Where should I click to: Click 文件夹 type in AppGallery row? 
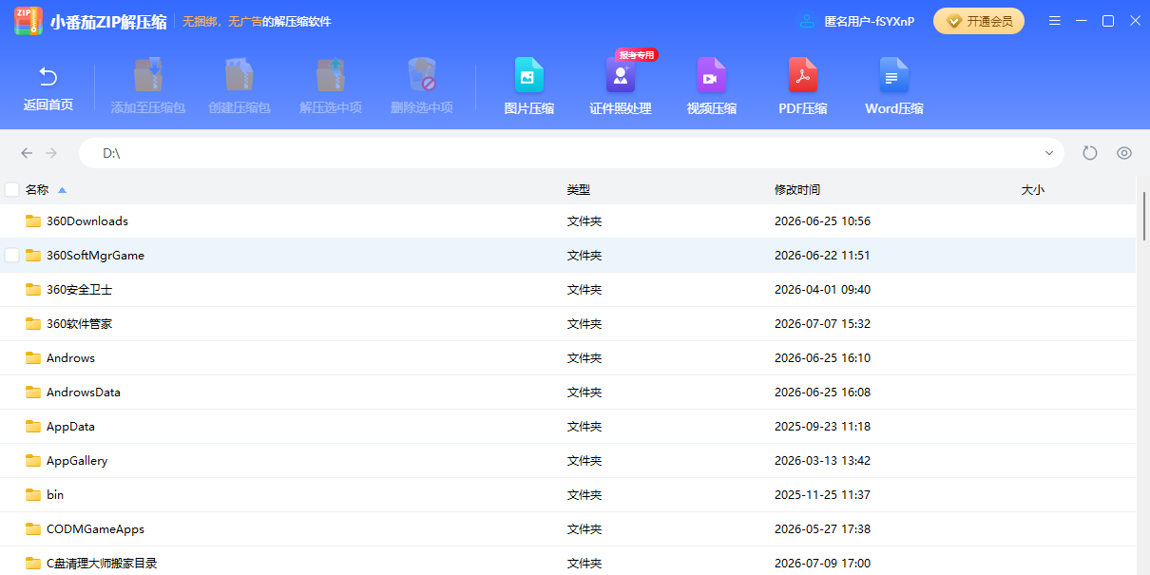point(585,461)
